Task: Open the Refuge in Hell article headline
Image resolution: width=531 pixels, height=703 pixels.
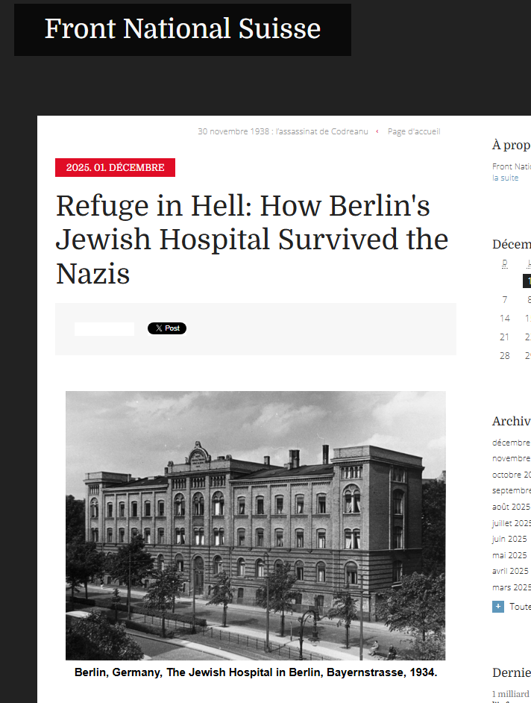Action: 252,240
